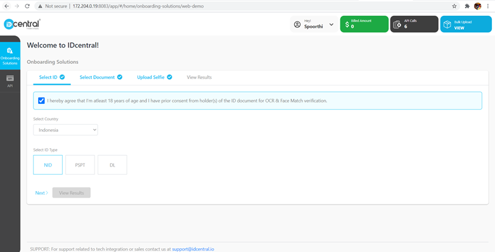This screenshot has width=495, height=252.
Task: Open the API Calls card
Action: pos(414,24)
